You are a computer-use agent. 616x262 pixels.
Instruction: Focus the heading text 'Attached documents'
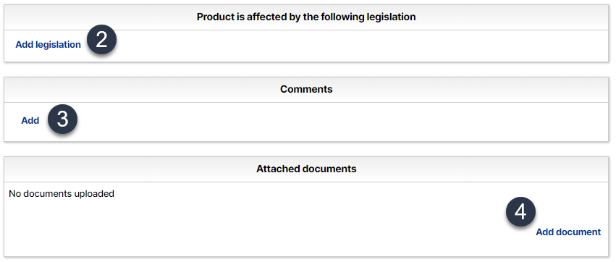[x=306, y=169]
